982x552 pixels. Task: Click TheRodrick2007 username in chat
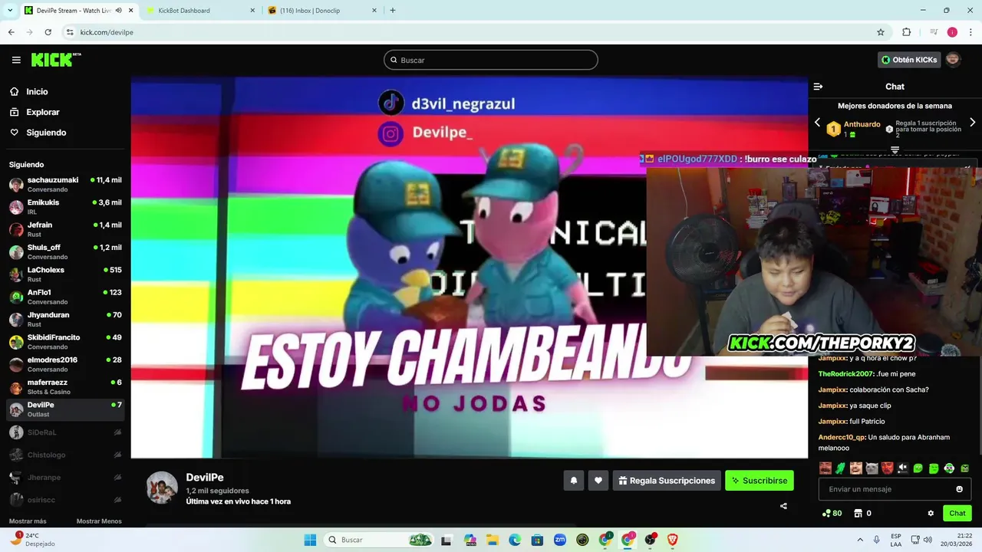[x=845, y=374]
